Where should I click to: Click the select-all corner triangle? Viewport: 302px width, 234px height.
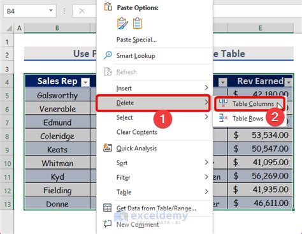[x=9, y=28]
